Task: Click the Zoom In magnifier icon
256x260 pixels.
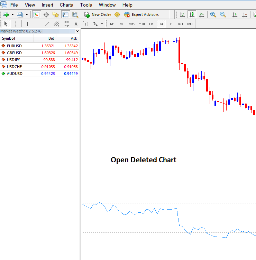Action: pos(213,15)
